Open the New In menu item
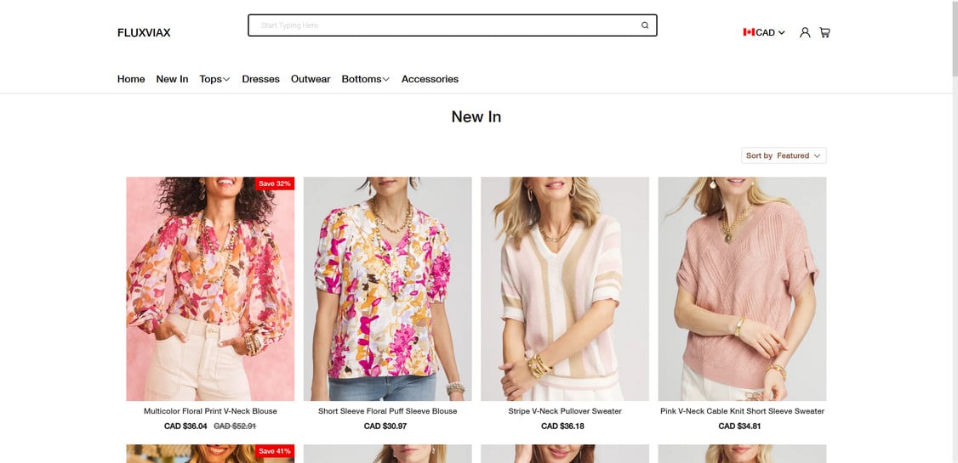Viewport: 958px width, 463px height. (x=173, y=79)
